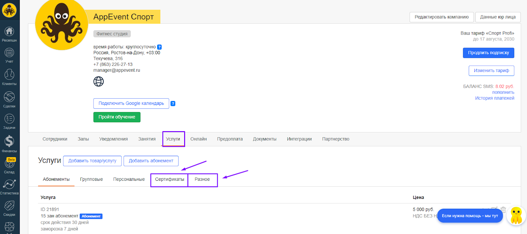Open the Интеграции tab
Viewport: 527px width, 234px height.
(299, 139)
